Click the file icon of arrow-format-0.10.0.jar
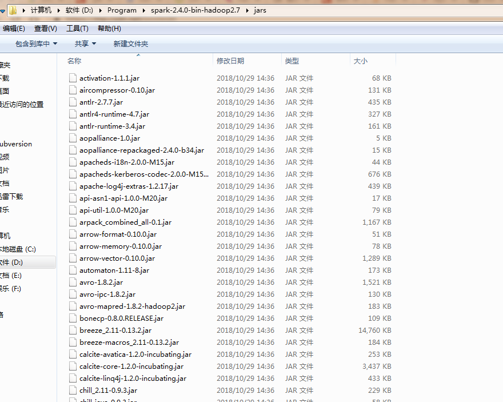The width and height of the screenshot is (503, 402). (x=73, y=234)
